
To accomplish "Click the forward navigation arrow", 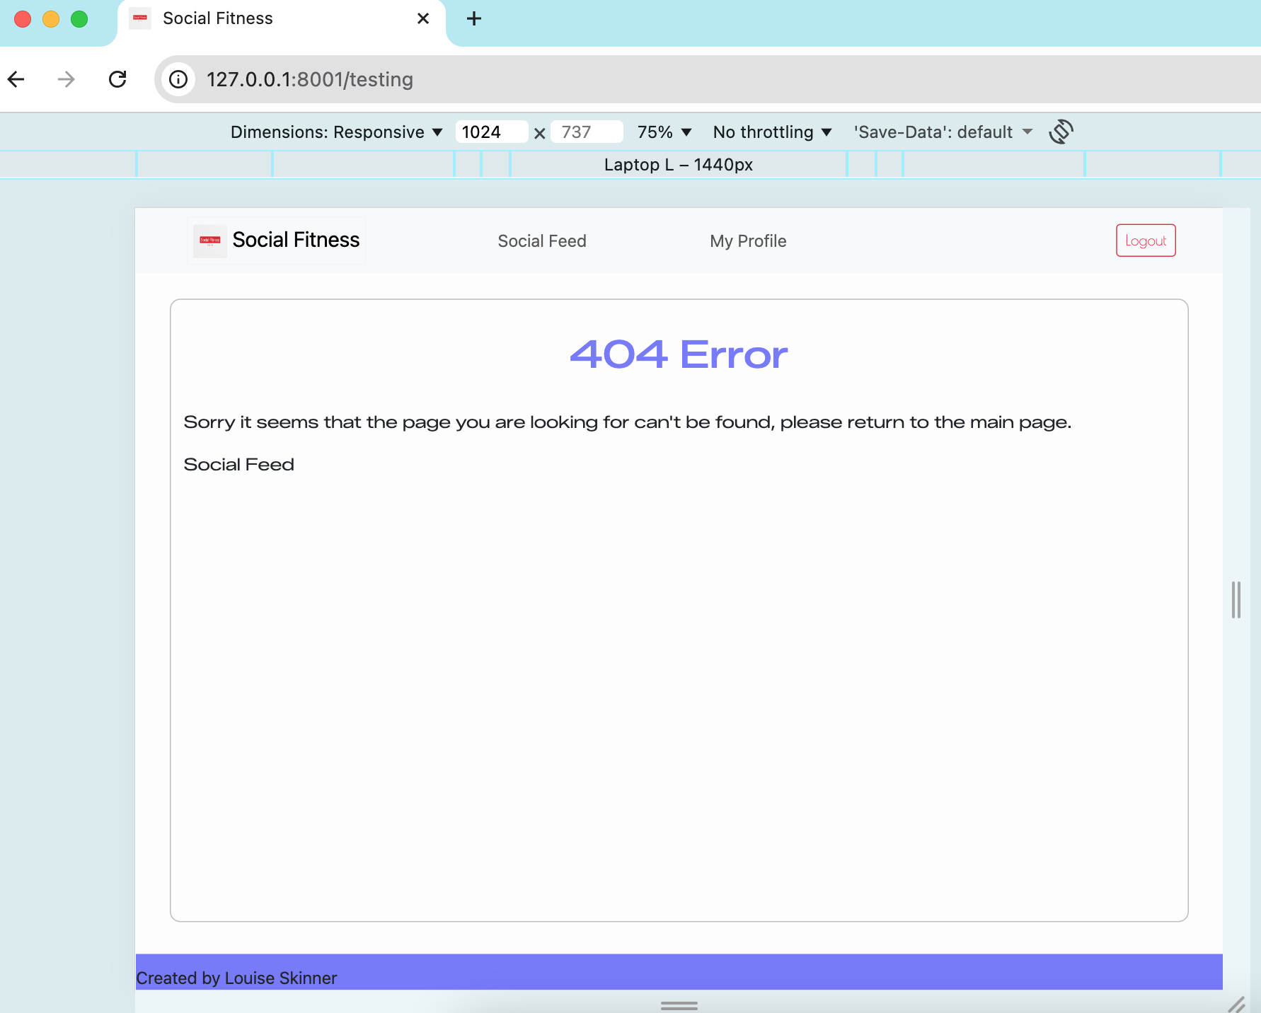I will click(66, 79).
